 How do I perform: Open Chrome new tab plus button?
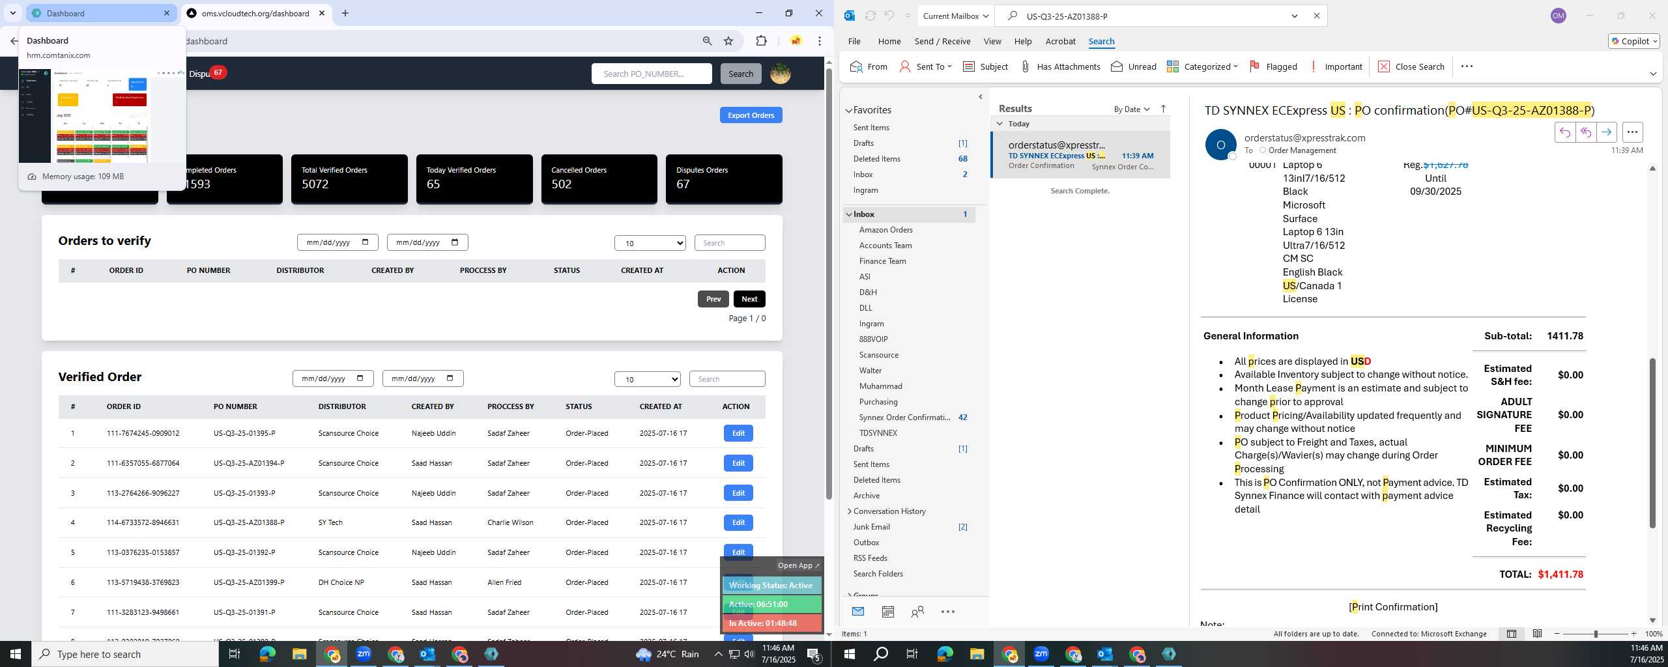point(345,13)
